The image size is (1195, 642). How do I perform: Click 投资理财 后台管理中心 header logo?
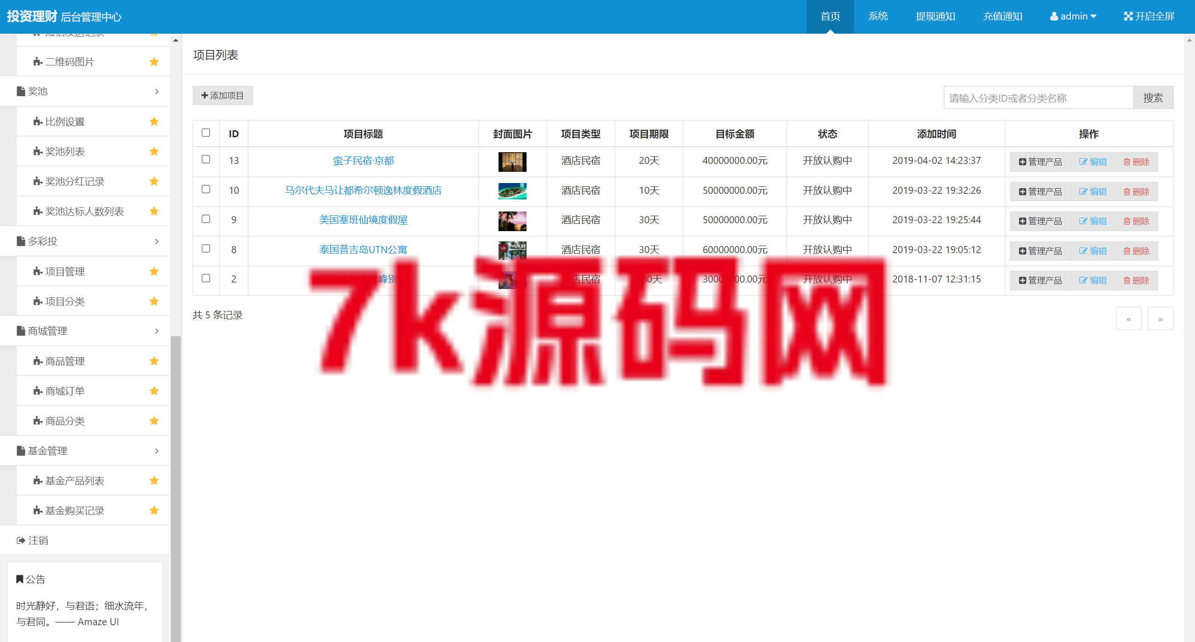(64, 16)
